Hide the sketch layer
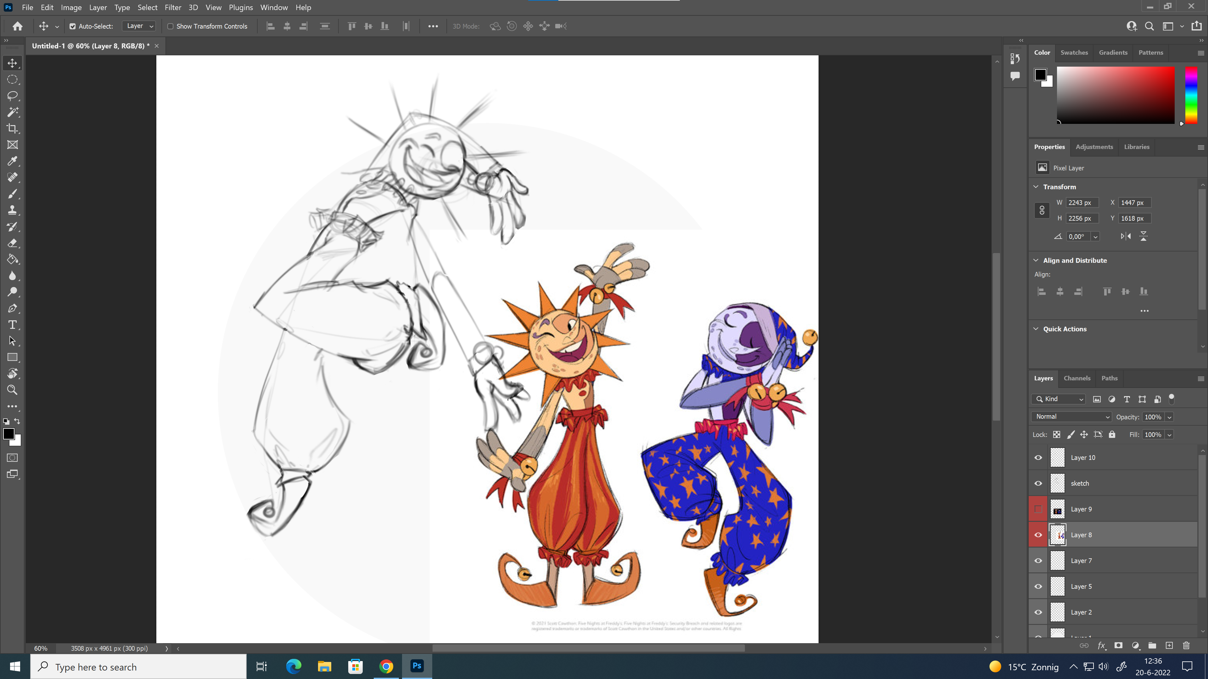The height and width of the screenshot is (679, 1208). click(x=1038, y=483)
